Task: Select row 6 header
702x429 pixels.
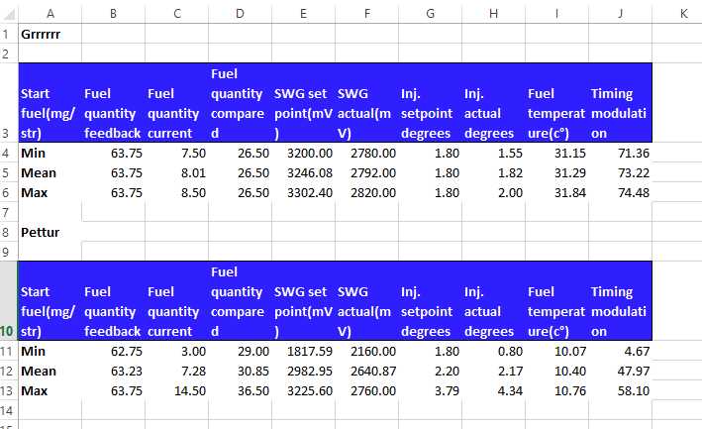Action: 9,192
